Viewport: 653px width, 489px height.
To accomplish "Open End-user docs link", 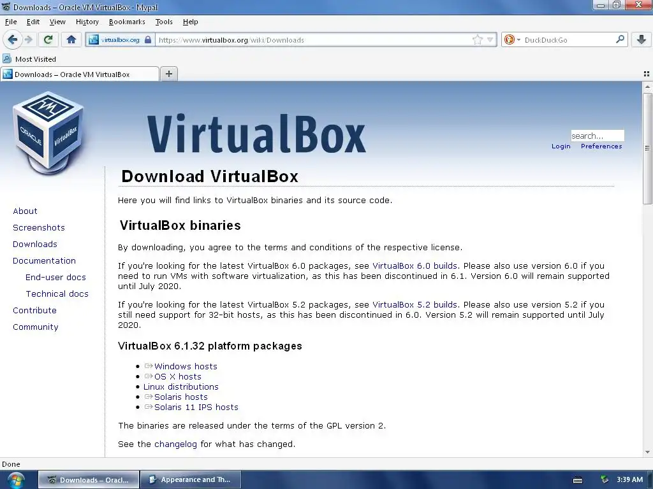I will click(56, 278).
